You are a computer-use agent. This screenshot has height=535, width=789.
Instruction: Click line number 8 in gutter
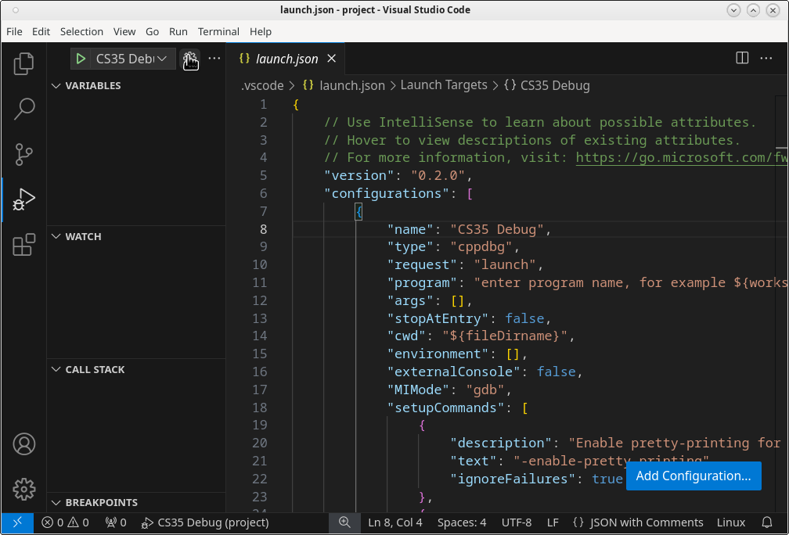[263, 229]
